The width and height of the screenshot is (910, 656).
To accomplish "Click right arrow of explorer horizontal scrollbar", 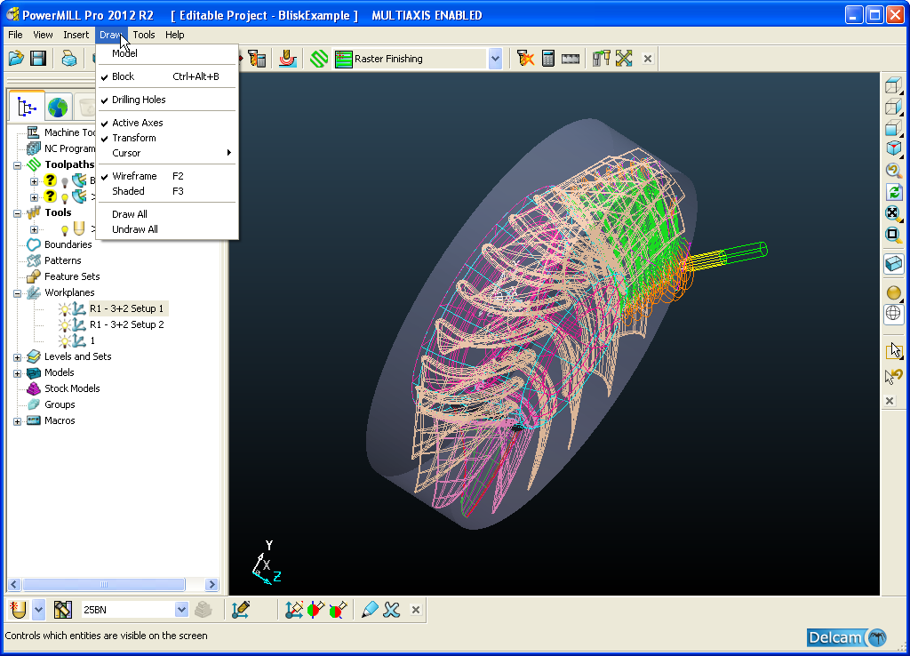I will (x=212, y=585).
